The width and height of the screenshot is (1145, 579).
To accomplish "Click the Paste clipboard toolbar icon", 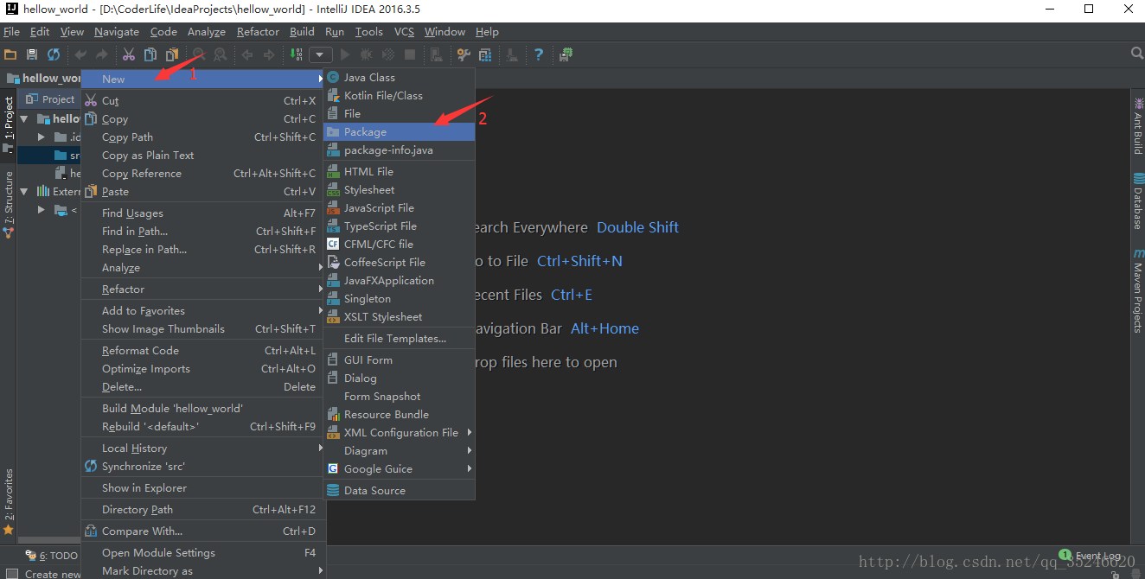I will point(172,54).
